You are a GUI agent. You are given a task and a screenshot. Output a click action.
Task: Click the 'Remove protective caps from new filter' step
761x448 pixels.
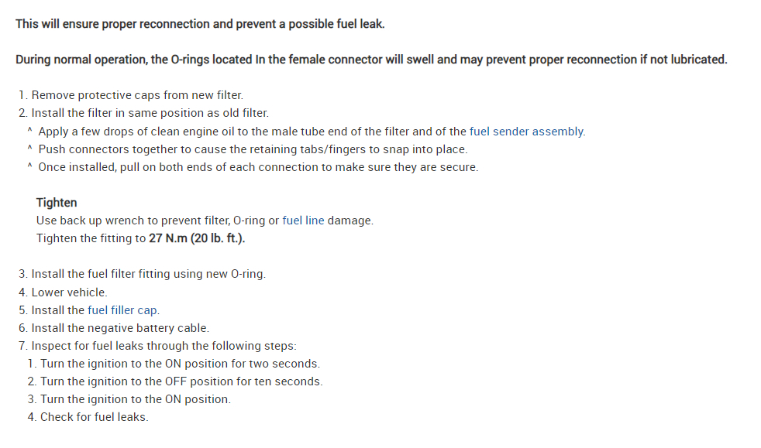click(136, 96)
